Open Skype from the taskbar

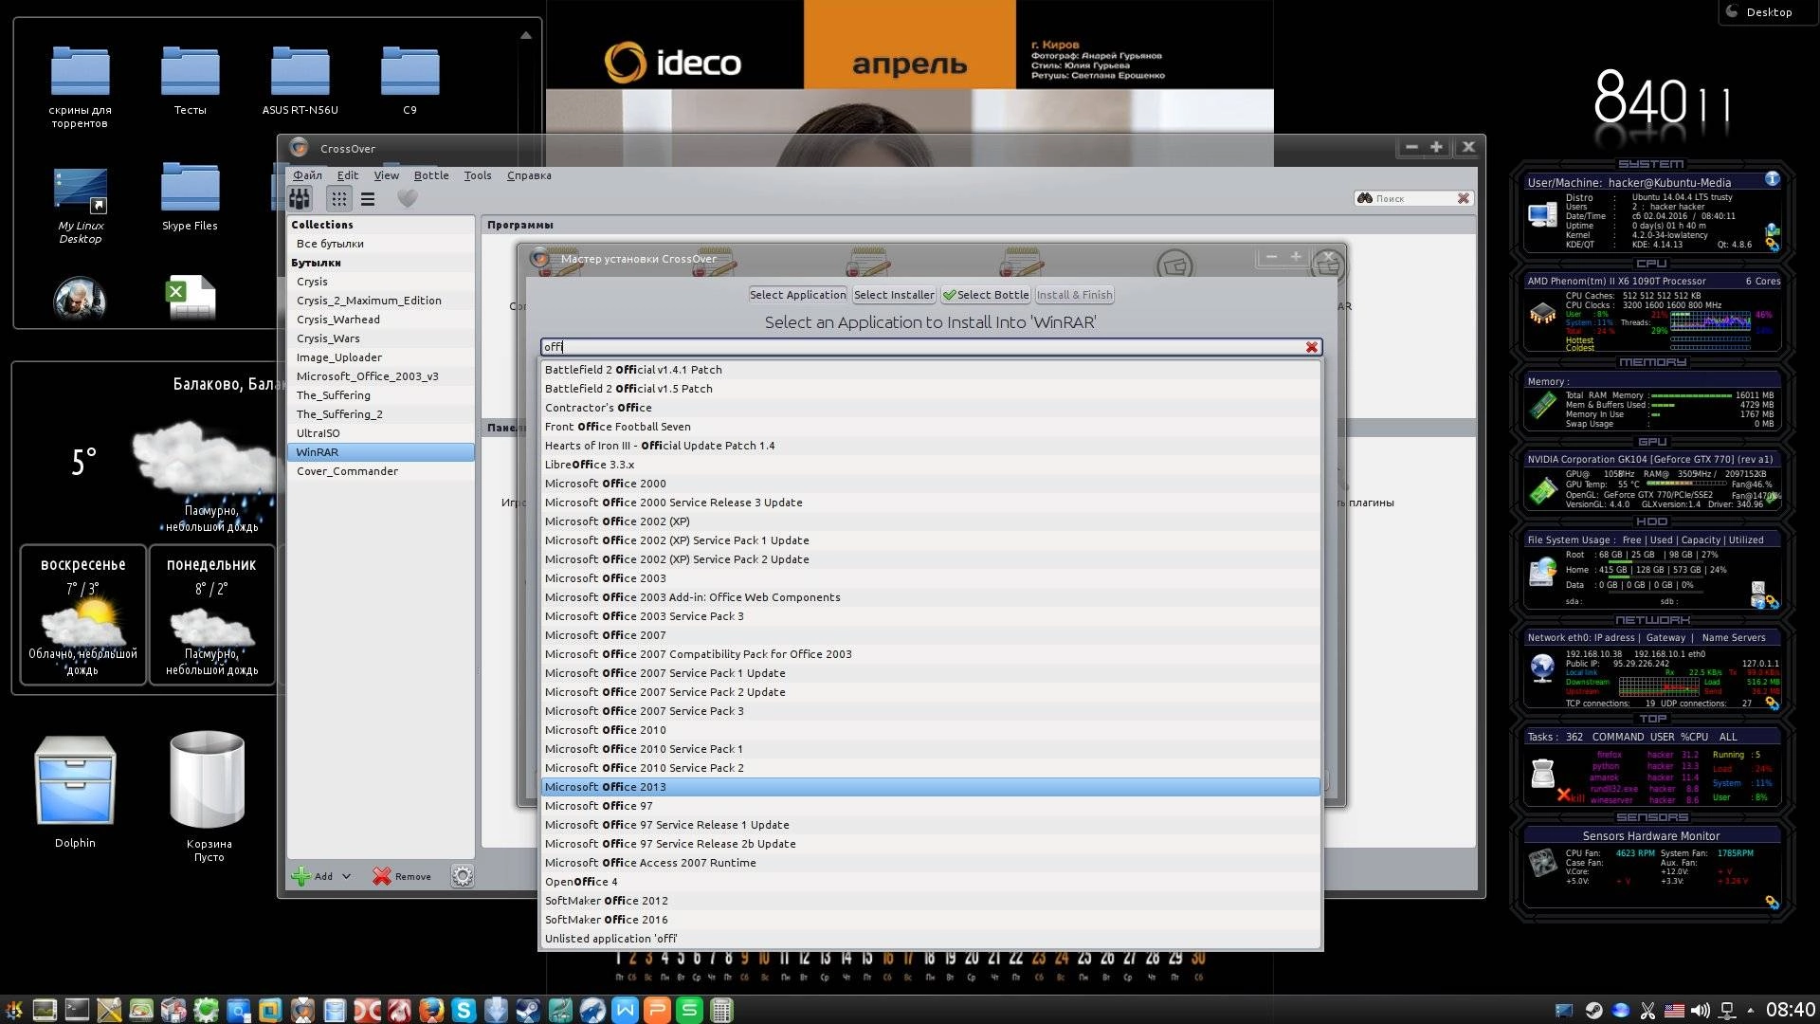(464, 1011)
